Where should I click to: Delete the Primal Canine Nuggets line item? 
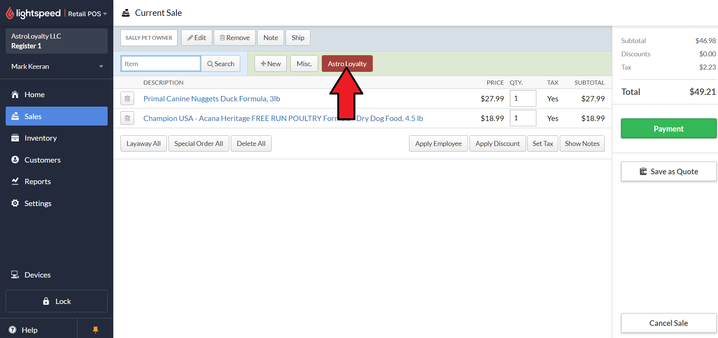tap(127, 98)
